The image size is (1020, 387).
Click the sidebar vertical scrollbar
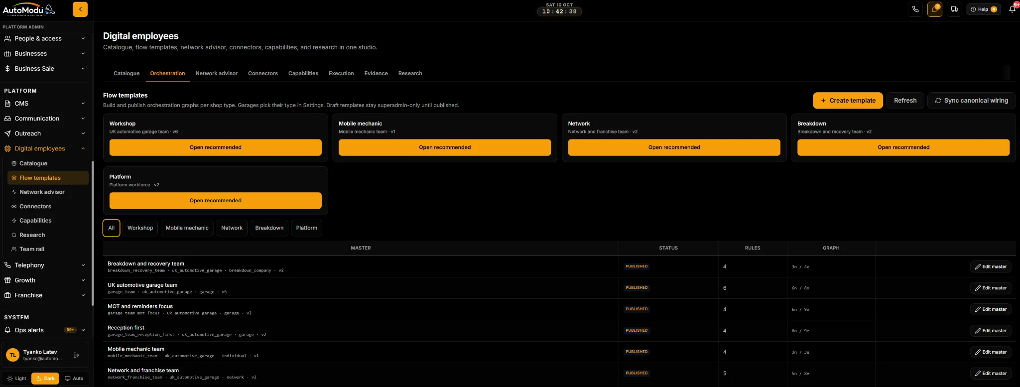93,233
